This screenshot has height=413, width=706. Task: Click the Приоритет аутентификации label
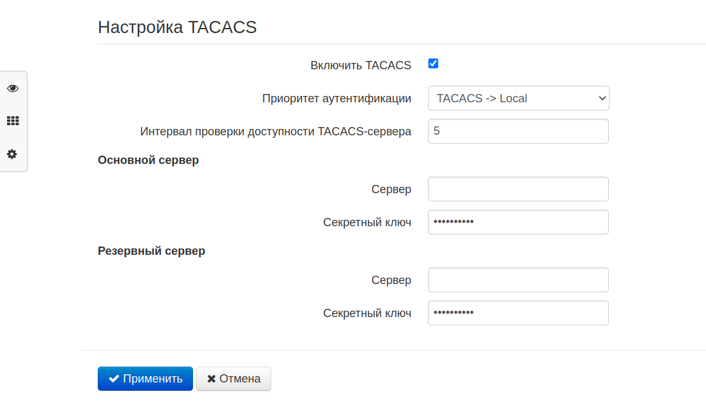(336, 98)
